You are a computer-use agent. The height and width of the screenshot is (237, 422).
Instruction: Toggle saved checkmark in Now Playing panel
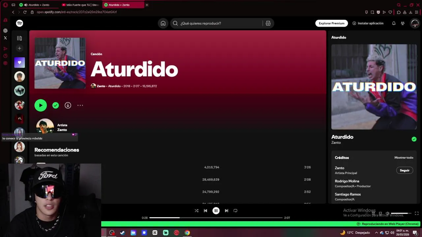point(414,139)
